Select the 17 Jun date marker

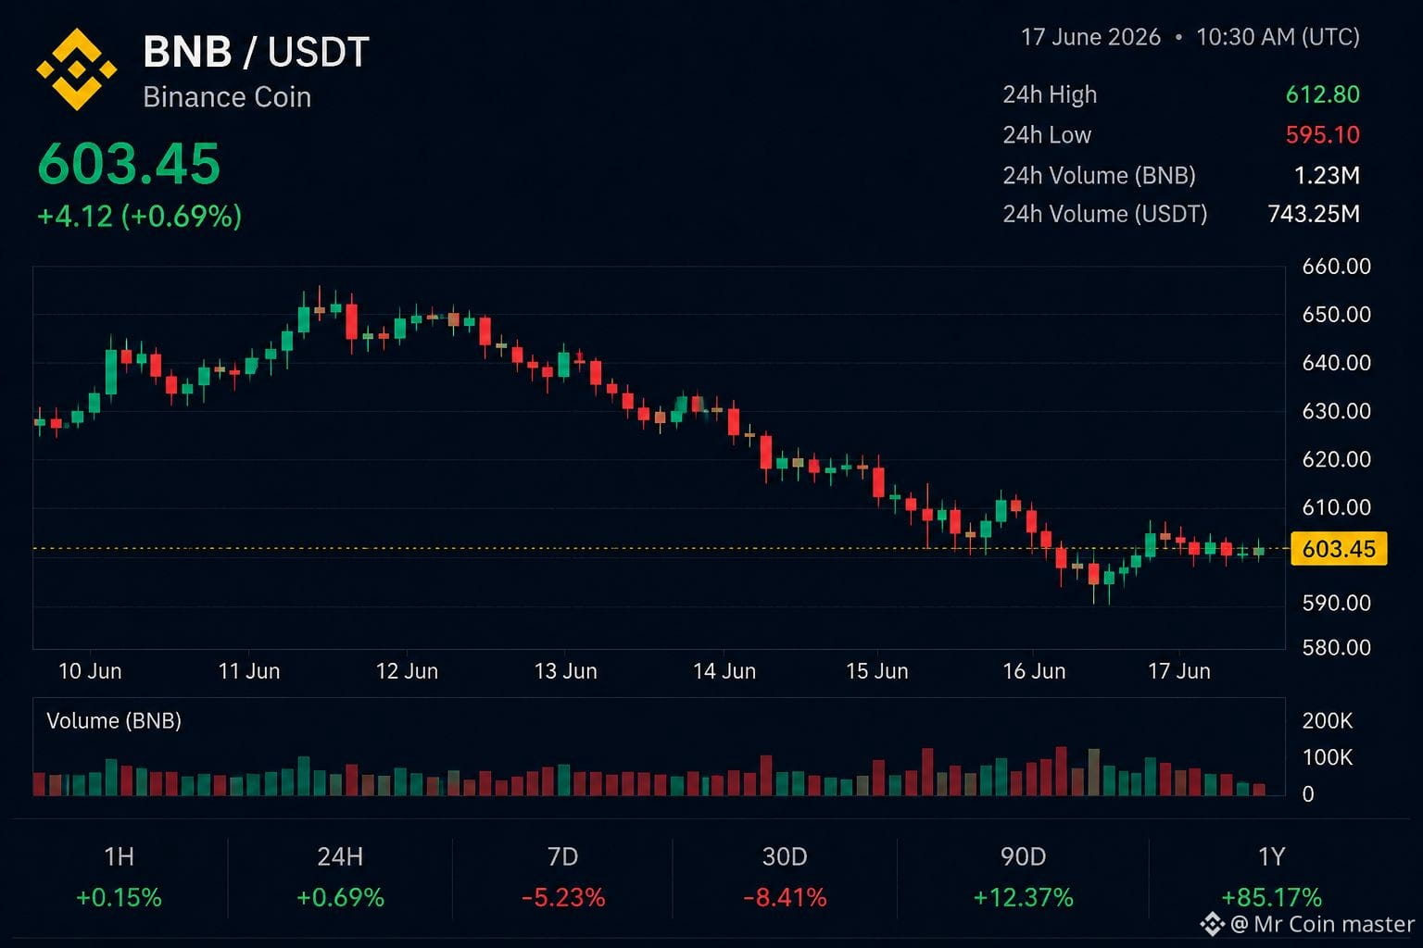tap(1179, 671)
